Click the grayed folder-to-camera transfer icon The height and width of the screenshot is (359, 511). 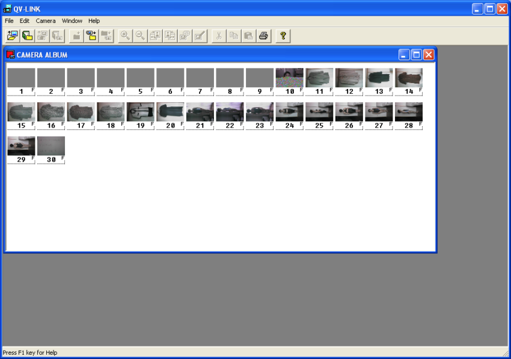click(106, 35)
